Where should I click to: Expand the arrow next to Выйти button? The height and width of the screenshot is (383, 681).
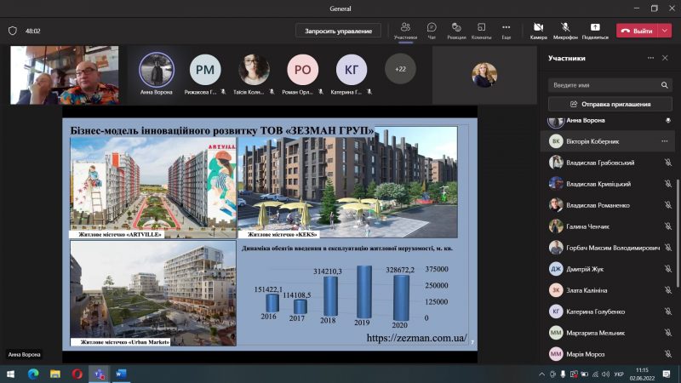(x=664, y=31)
